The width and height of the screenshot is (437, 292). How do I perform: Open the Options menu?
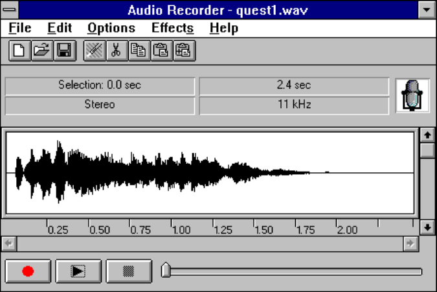[x=111, y=28]
